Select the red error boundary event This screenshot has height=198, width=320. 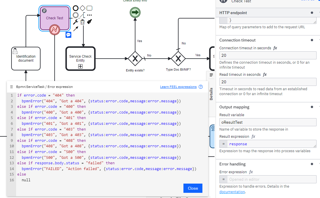tap(55, 30)
